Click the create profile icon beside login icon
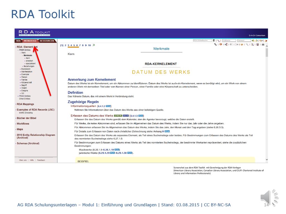Image resolution: width=286 pixels, height=214 pixels. coord(256,41)
